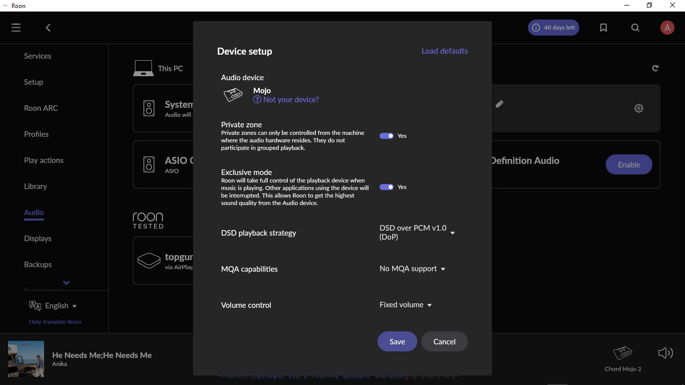The width and height of the screenshot is (685, 385).
Task: Open Chord Mojo 2 zone selector
Action: 623,358
